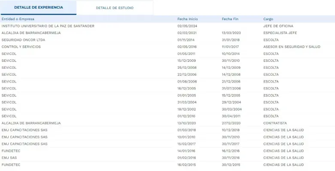Select EMJ CAPACITACIONES SAS starting 10/01/2010

coord(24,137)
